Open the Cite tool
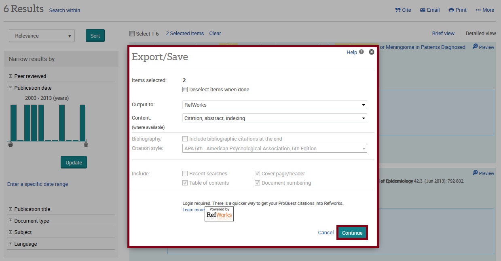Image resolution: width=501 pixels, height=261 pixels. tap(403, 10)
